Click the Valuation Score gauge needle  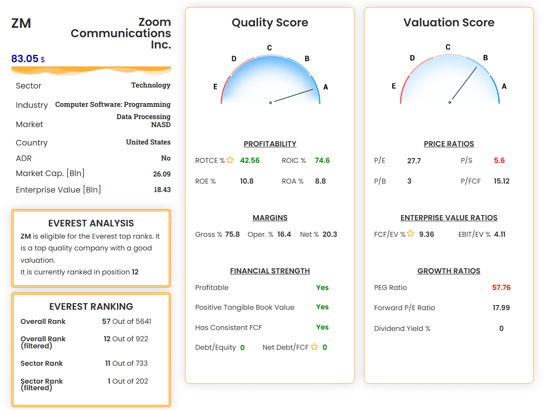click(x=464, y=83)
